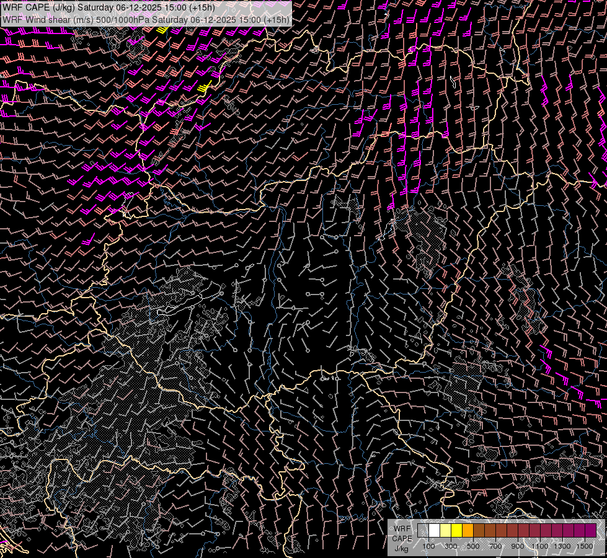607x558 pixels.
Task: Click the WRF Wind shear title line
Action: 146,20
